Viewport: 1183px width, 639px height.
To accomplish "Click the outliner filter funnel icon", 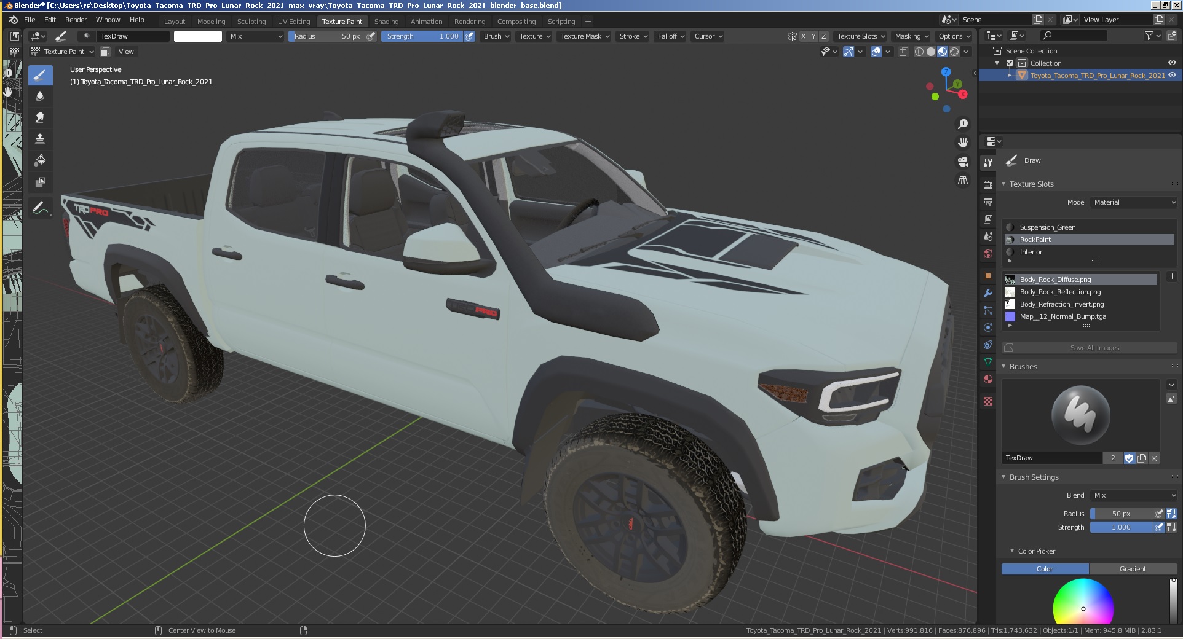I will (x=1149, y=36).
